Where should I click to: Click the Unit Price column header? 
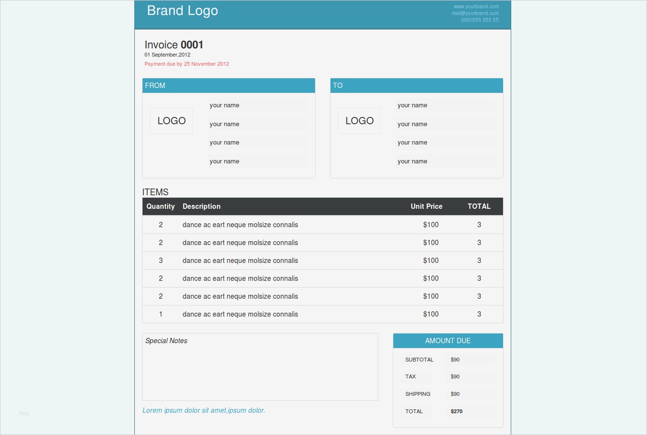click(427, 206)
